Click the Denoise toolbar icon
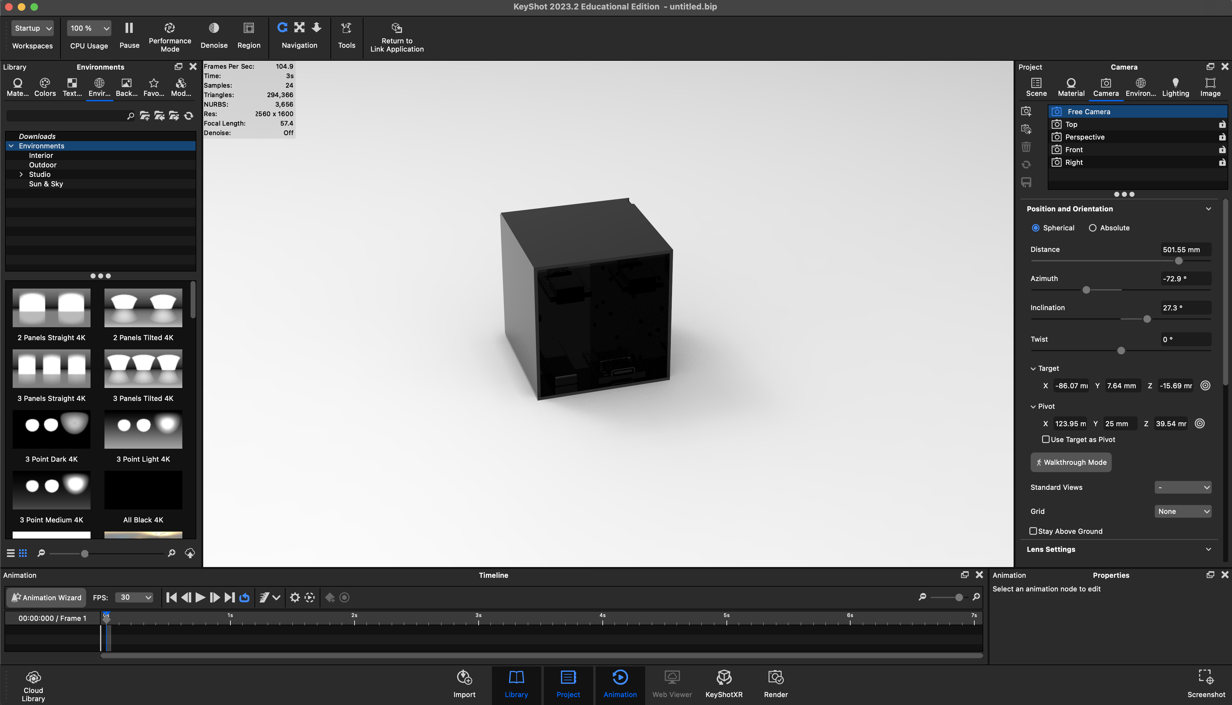Screen dimensions: 1232x705 (214, 28)
